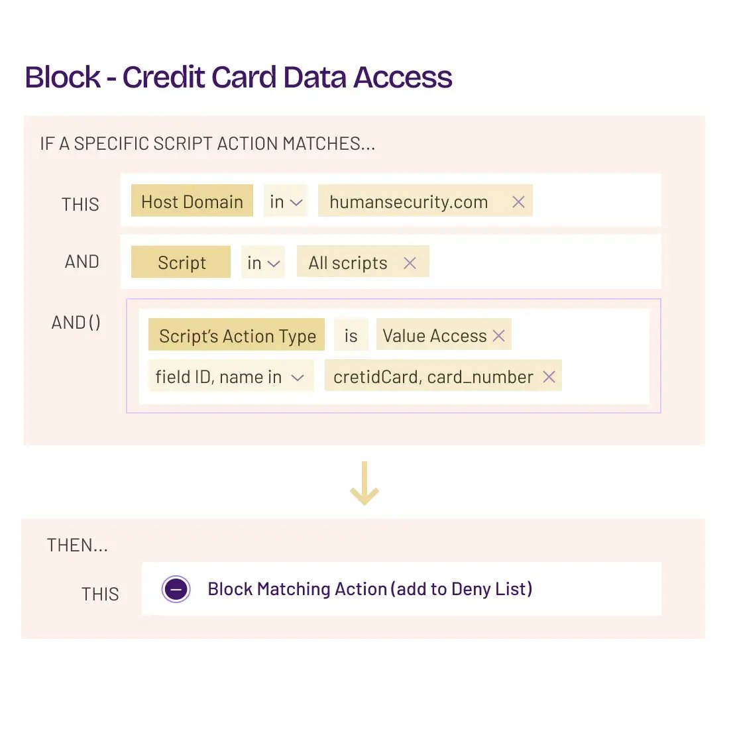The height and width of the screenshot is (729, 729).
Task: Open the Host Domain 'in' operator dropdown
Action: (x=286, y=202)
